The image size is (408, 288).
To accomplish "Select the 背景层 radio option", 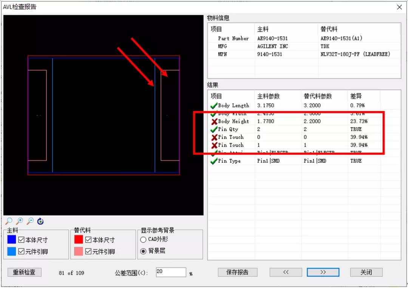I will [x=143, y=251].
